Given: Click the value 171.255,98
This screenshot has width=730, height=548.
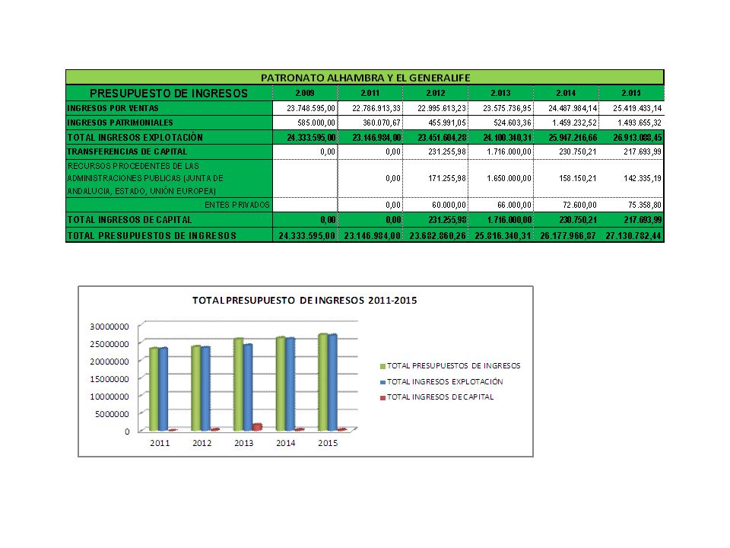Looking at the screenshot, I should coord(447,178).
